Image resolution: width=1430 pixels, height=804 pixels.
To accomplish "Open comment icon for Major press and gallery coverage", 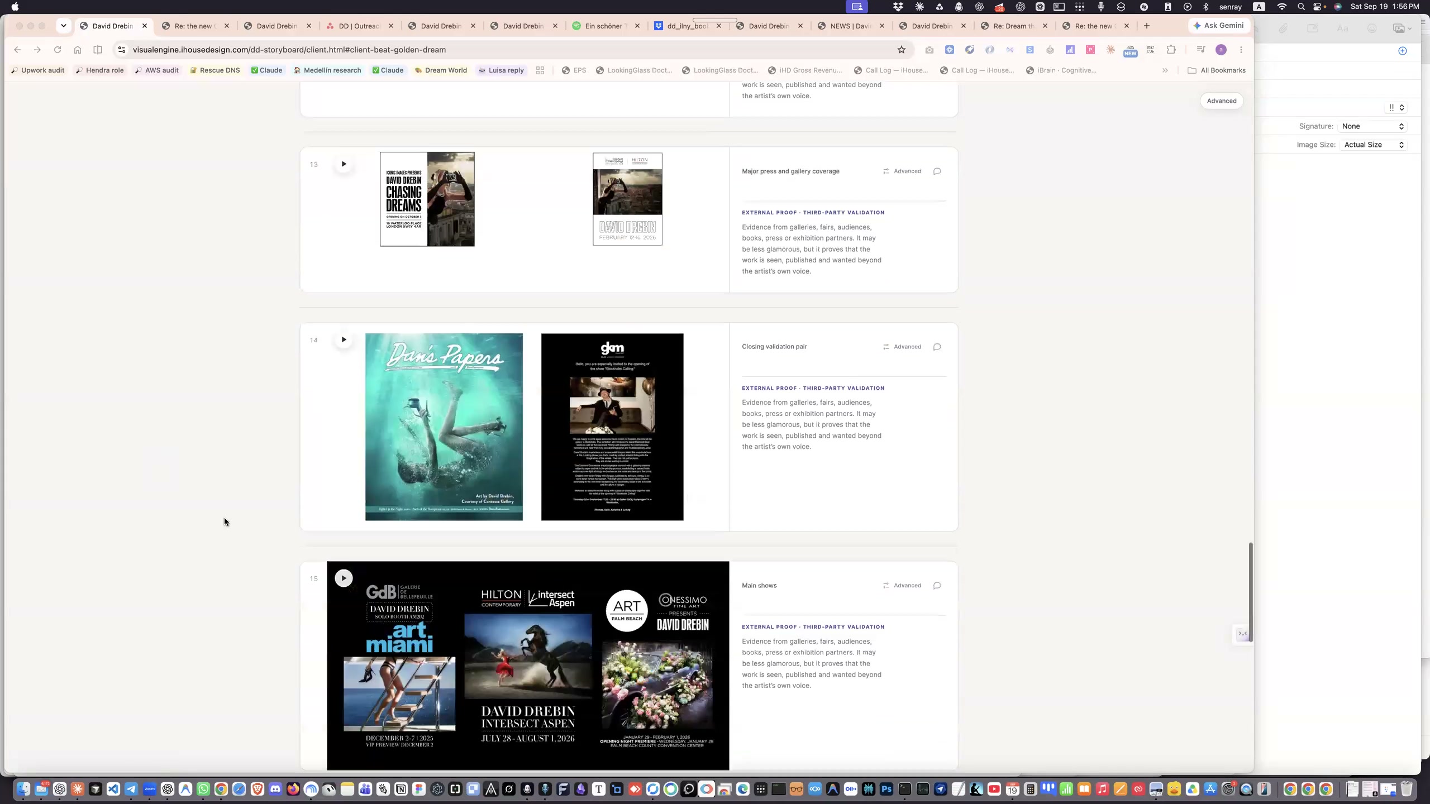I will pos(937,171).
